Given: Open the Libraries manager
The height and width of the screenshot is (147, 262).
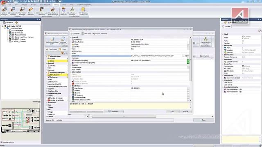Looking at the screenshot, I should click(x=63, y=11).
